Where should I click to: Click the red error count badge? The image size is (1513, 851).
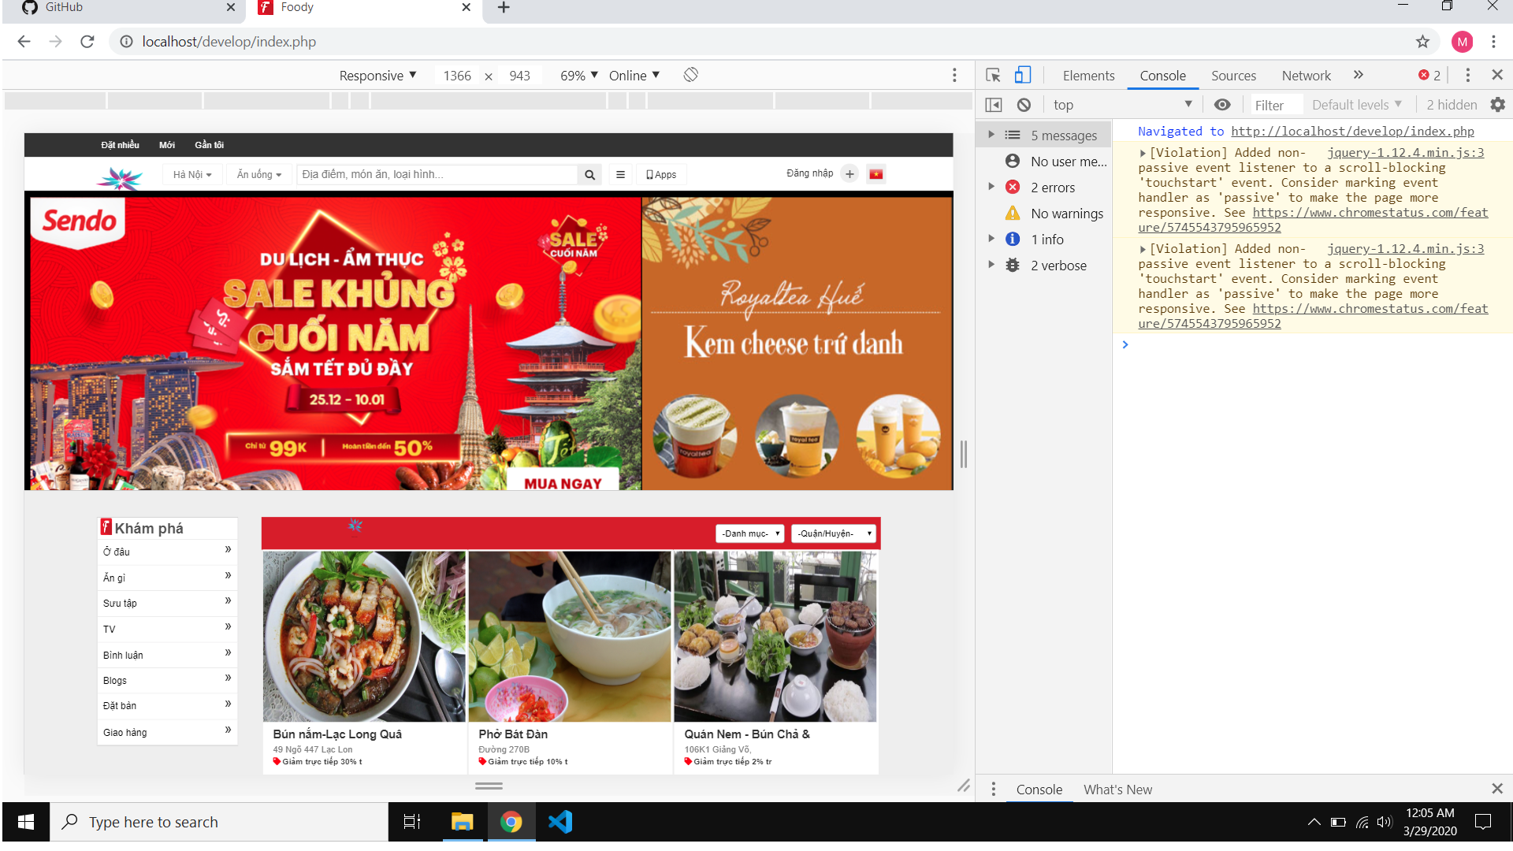coord(1429,75)
